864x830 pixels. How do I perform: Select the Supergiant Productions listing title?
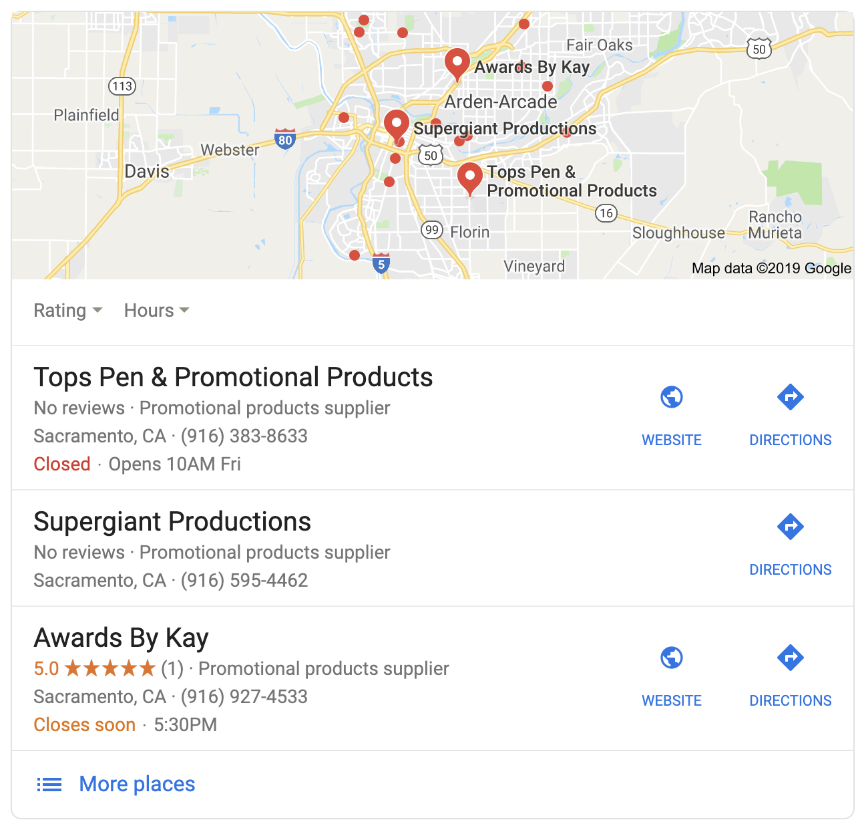tap(172, 522)
